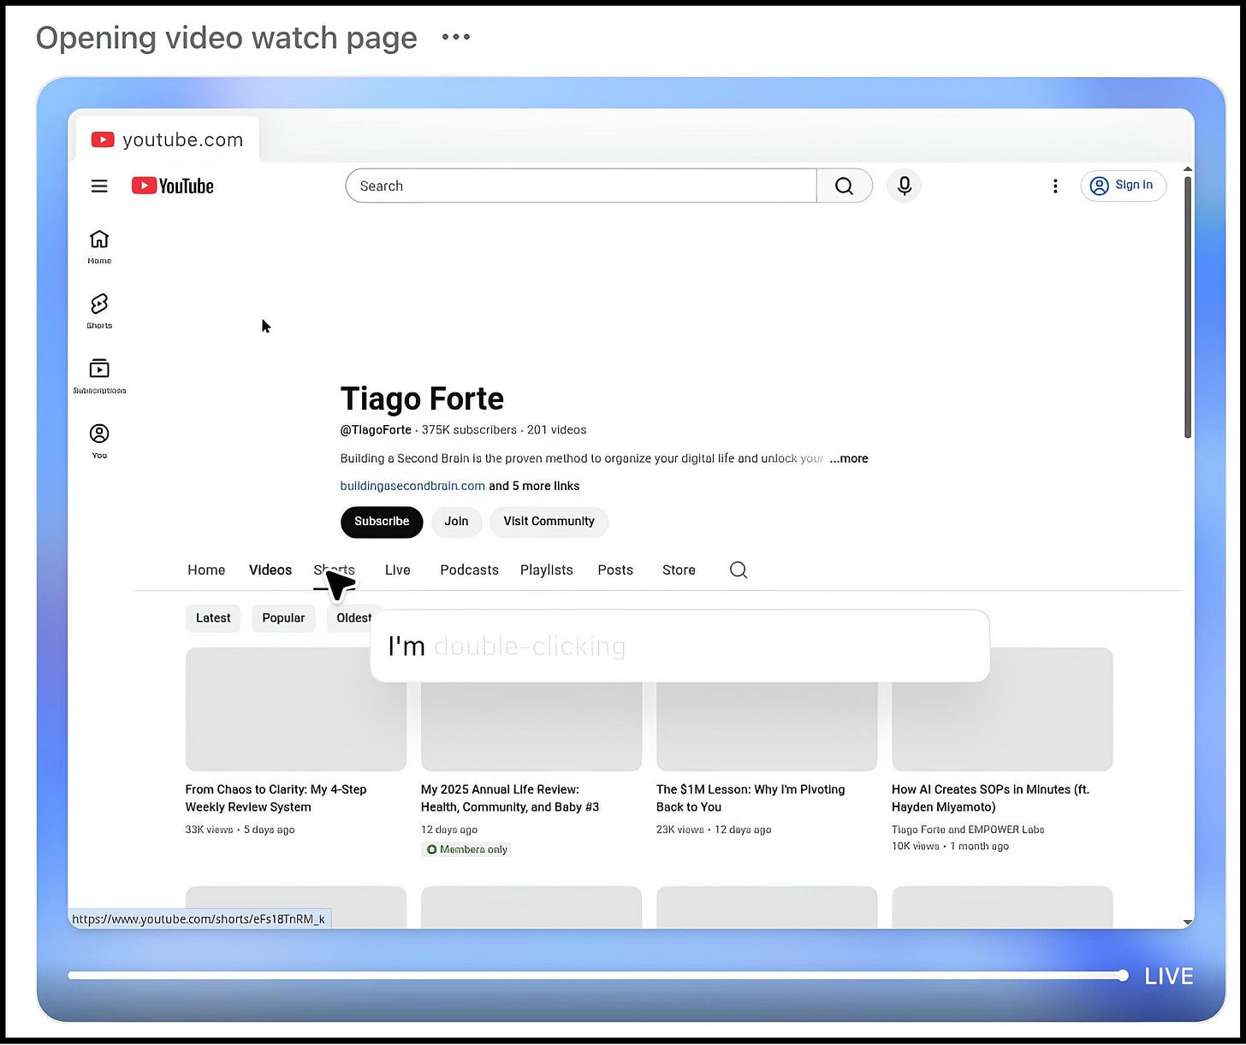Open thumbnail of 2025 Annual Life Review

coord(531,727)
